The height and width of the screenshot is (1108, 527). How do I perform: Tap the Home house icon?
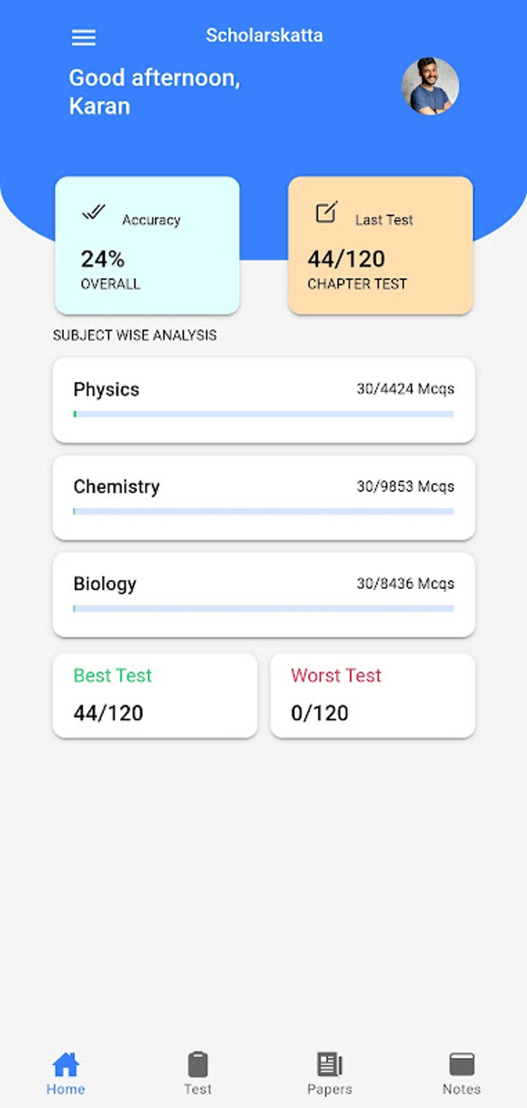pyautogui.click(x=66, y=1064)
